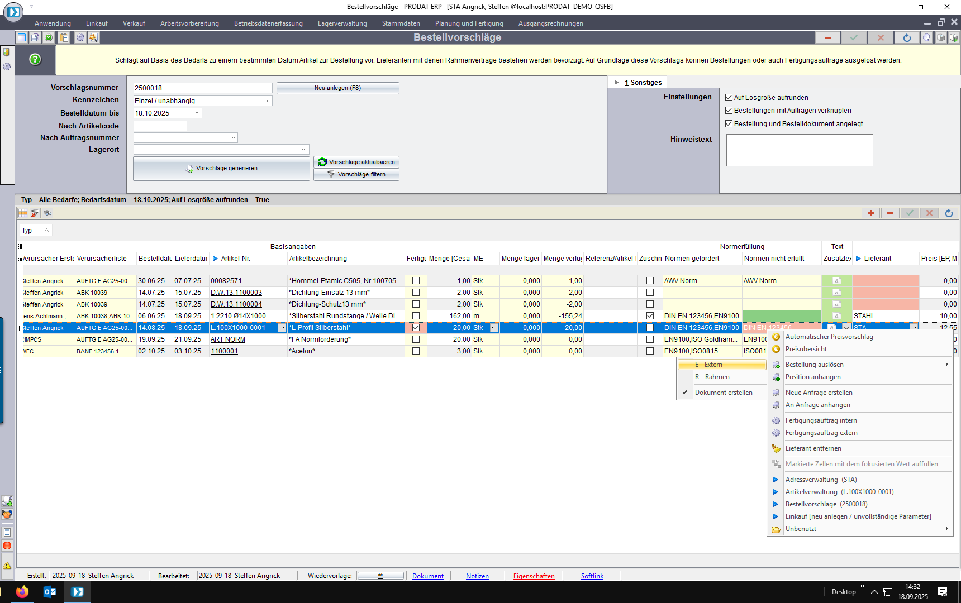The image size is (961, 603).
Task: Click the blue refresh arrow in the header toolbar
Action: 907,37
